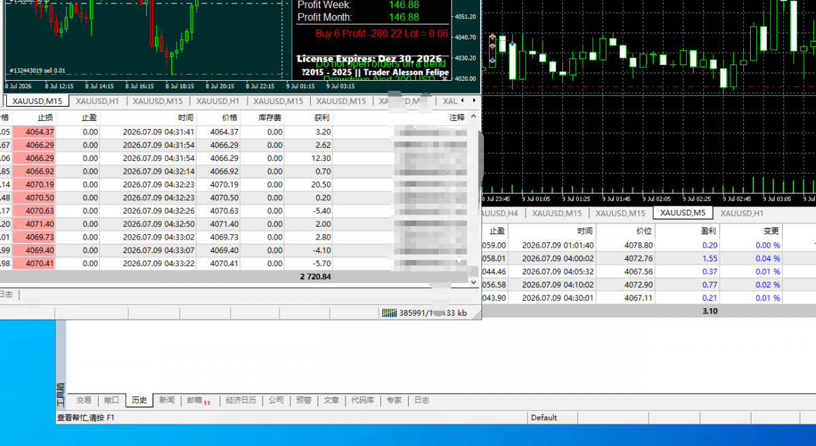
Task: Select the 历史 tab
Action: click(139, 401)
